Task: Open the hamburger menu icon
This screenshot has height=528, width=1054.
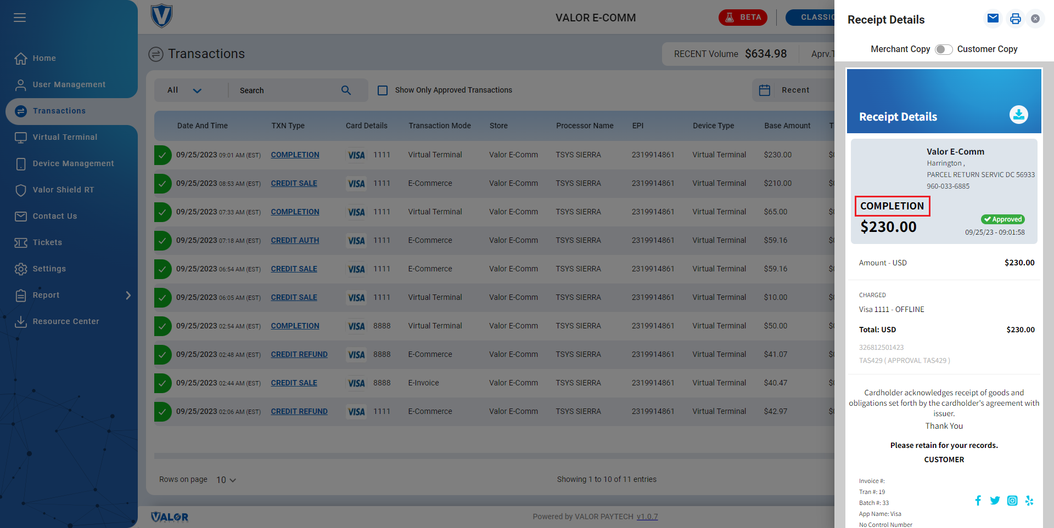Action: [20, 18]
